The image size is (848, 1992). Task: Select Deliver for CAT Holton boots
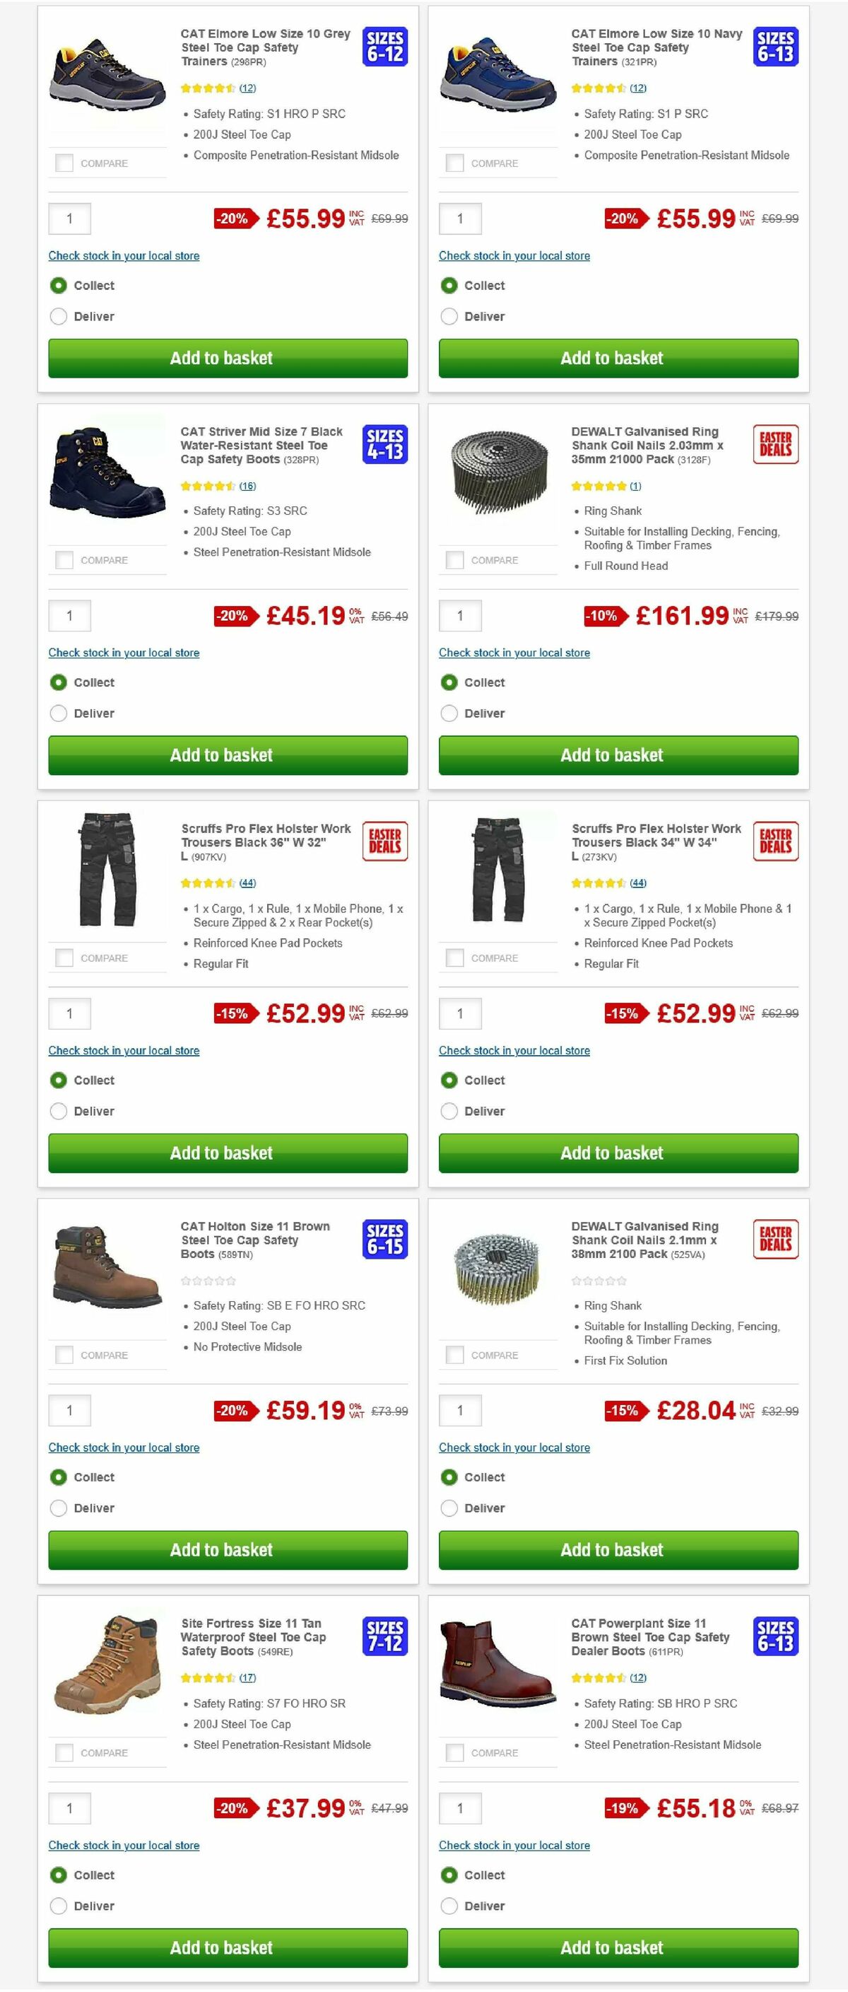[59, 1508]
